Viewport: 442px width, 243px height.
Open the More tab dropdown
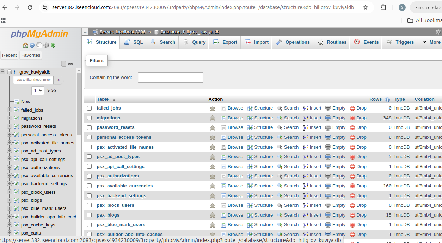tap(431, 42)
